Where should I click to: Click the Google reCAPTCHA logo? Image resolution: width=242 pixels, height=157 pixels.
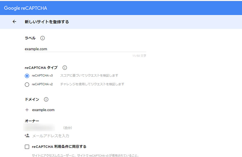[26, 8]
